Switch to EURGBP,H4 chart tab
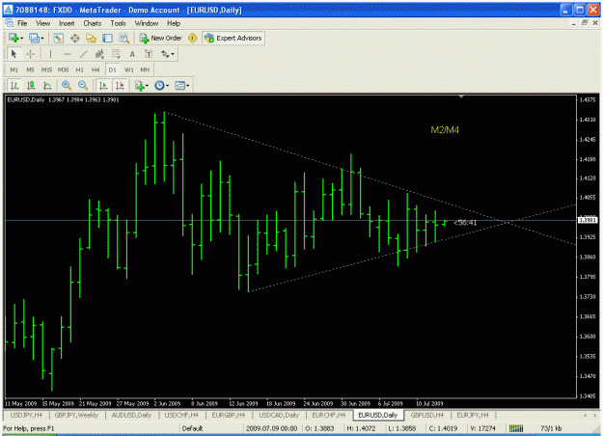 pos(229,415)
